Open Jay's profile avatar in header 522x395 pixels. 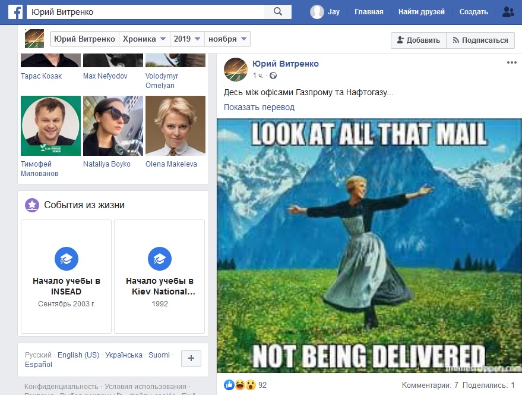[x=317, y=12]
